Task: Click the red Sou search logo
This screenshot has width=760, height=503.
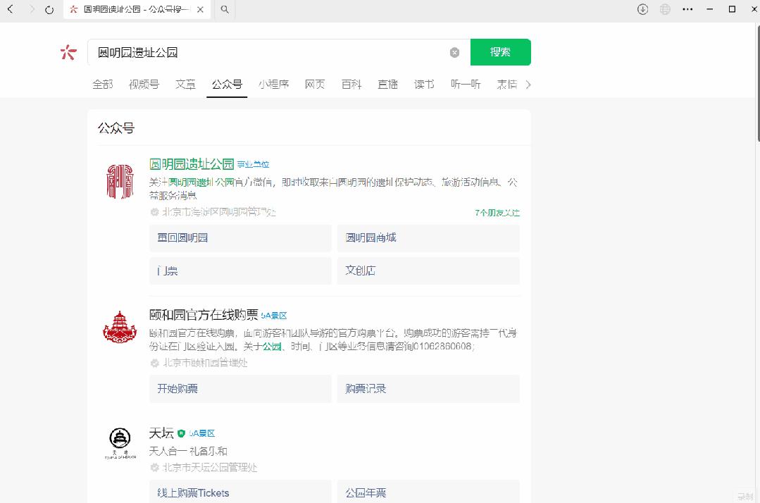Action: tap(68, 52)
